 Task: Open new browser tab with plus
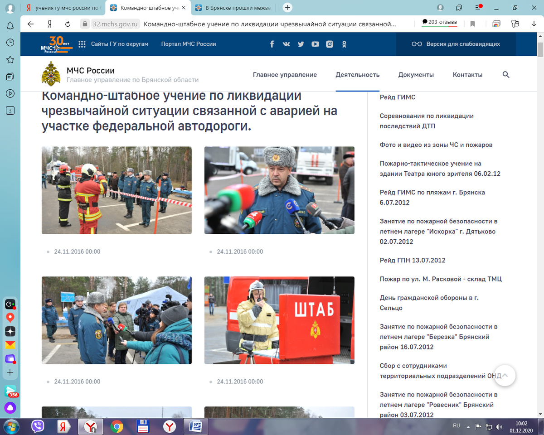tap(287, 8)
